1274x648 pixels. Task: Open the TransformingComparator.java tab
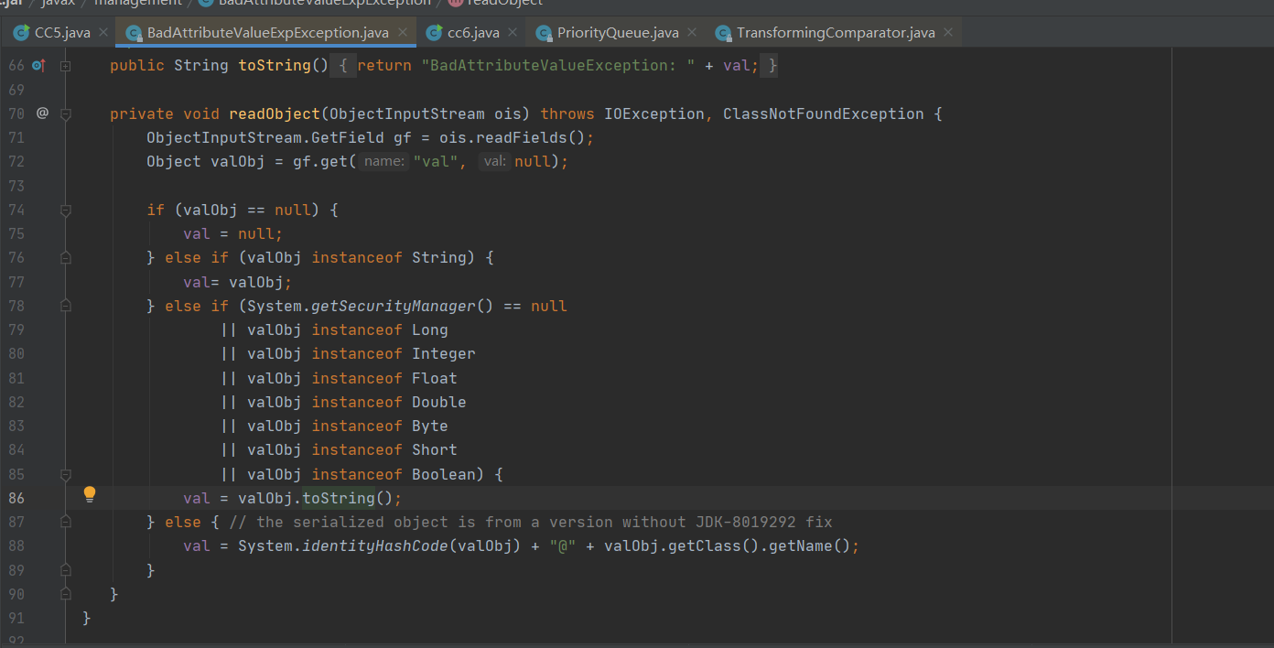pos(836,33)
